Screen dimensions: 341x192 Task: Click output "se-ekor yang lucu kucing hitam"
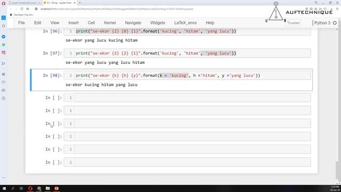click(102, 41)
